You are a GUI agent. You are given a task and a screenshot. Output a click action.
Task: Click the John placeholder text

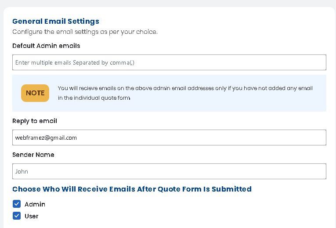coord(22,171)
